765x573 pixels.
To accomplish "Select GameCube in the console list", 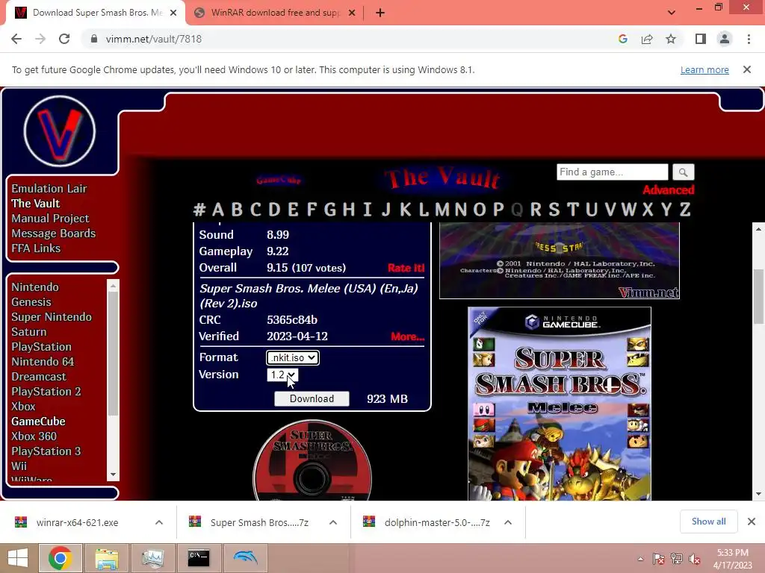I will [39, 422].
